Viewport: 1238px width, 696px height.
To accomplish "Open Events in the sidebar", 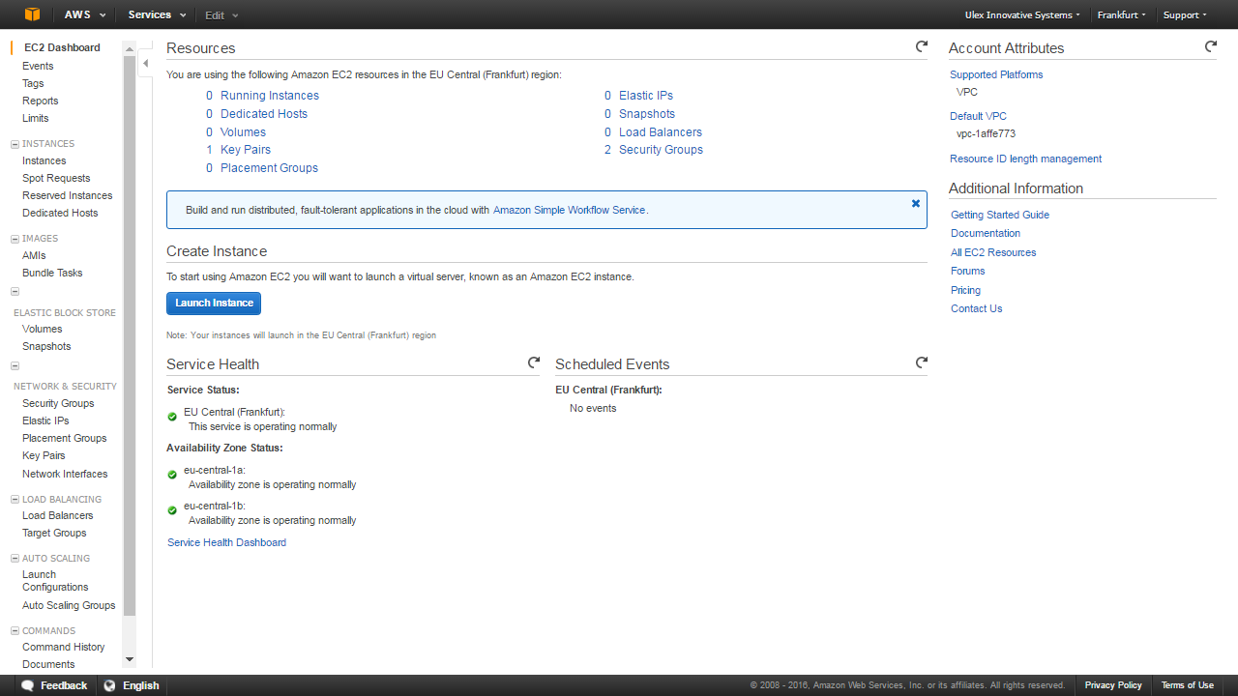I will (x=38, y=66).
